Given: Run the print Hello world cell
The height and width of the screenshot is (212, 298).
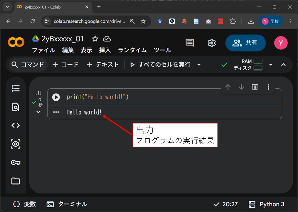Looking at the screenshot, I should pyautogui.click(x=56, y=97).
